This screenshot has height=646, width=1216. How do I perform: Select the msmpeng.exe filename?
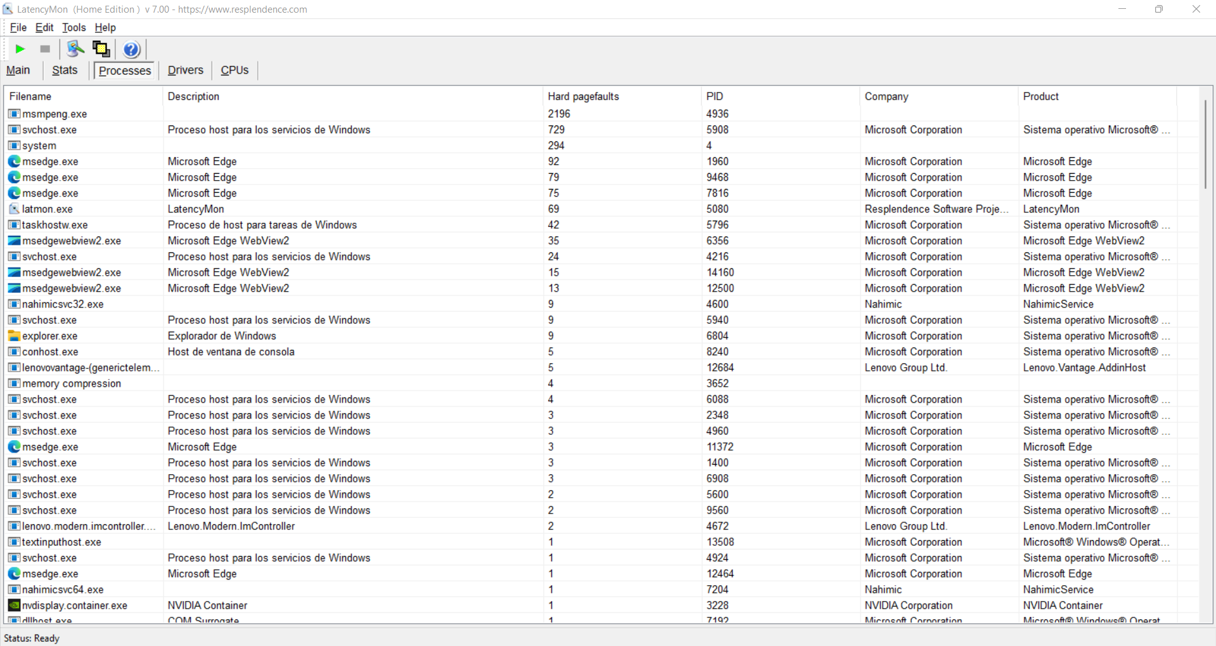tap(54, 114)
